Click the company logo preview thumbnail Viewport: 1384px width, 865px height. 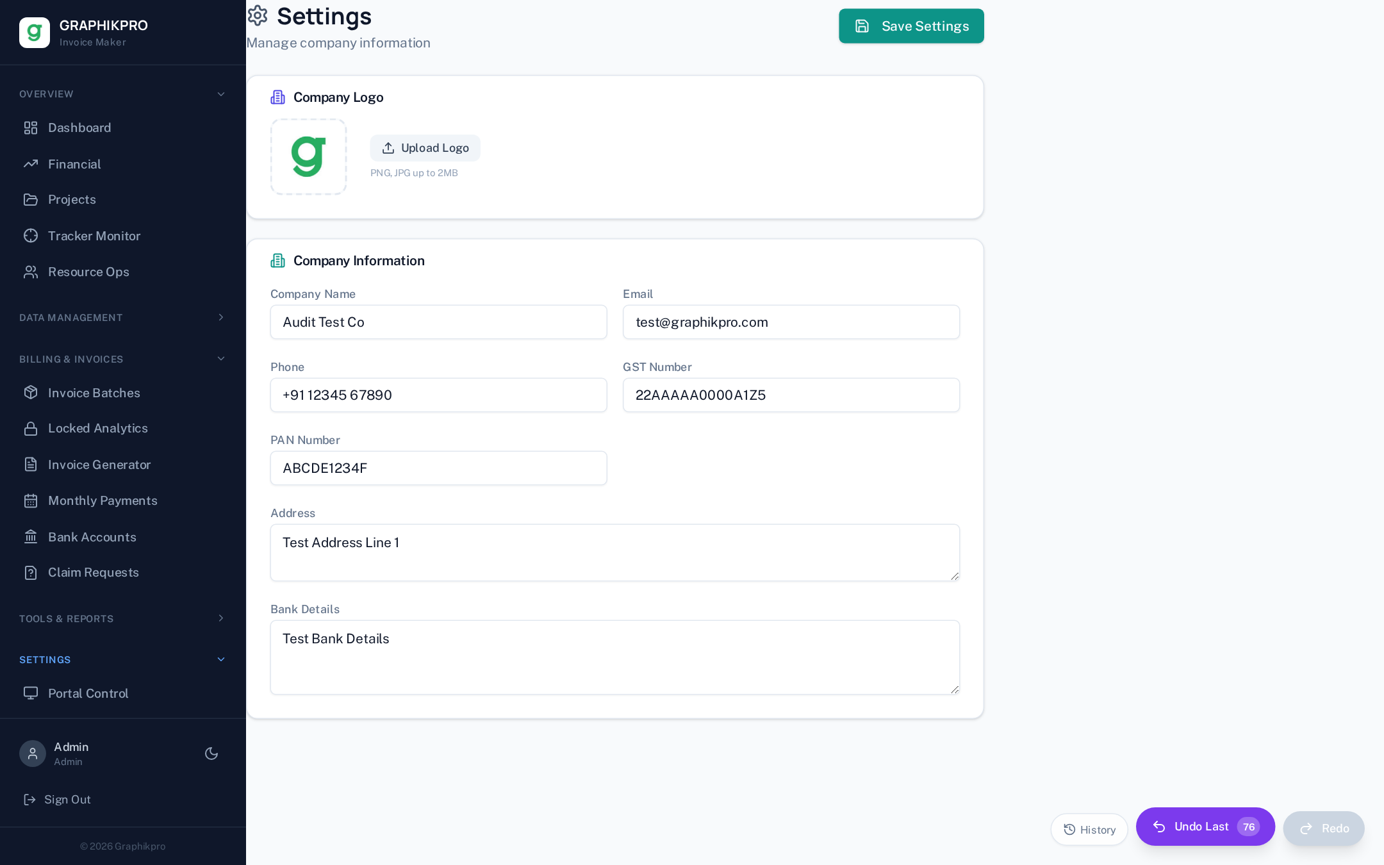point(309,157)
